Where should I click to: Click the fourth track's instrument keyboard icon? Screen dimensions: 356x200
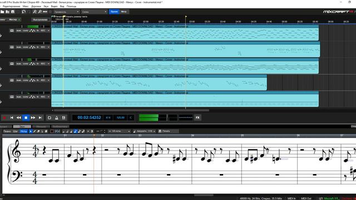coord(12,80)
